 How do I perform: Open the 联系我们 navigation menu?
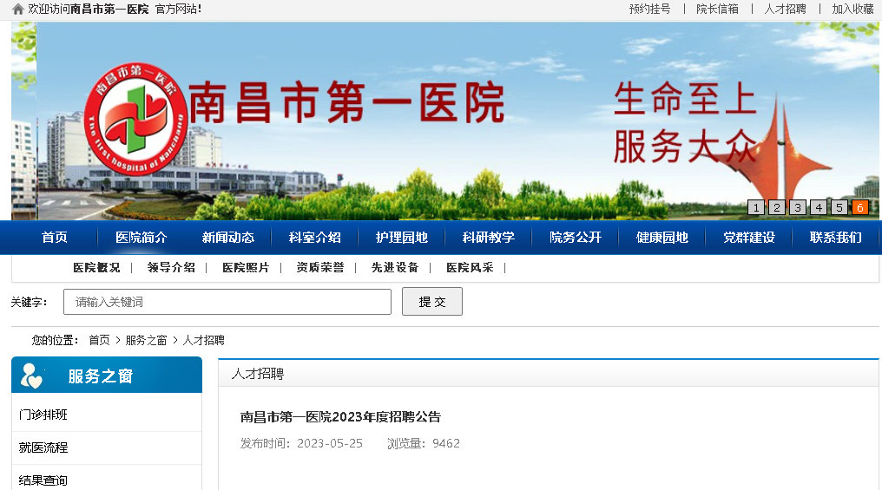835,237
